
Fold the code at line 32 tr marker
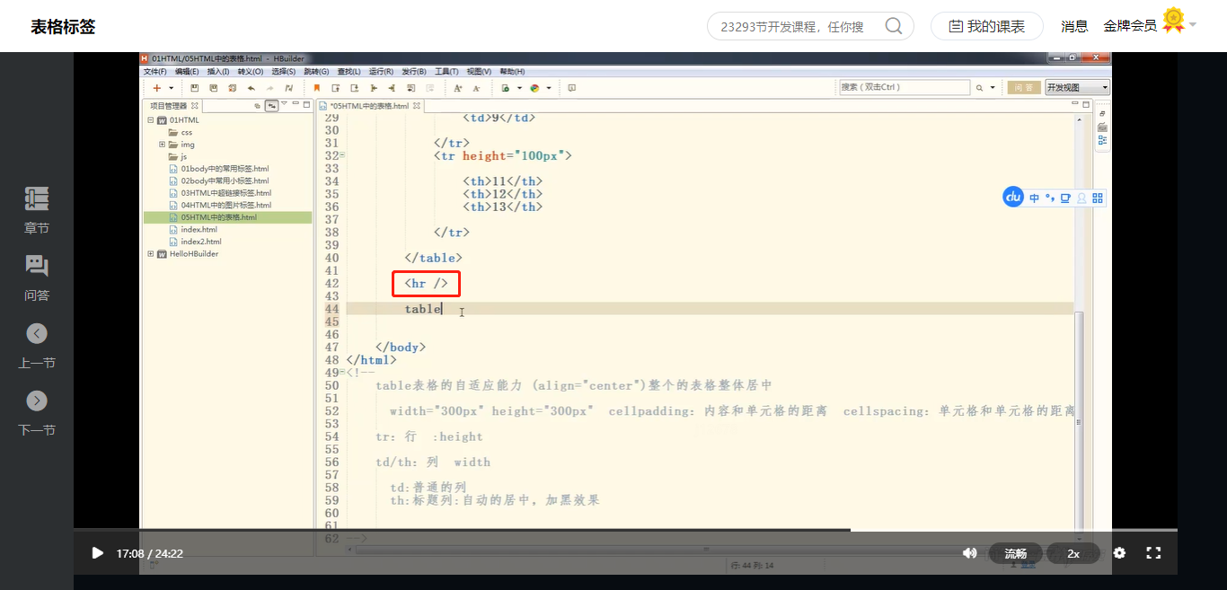(x=342, y=155)
